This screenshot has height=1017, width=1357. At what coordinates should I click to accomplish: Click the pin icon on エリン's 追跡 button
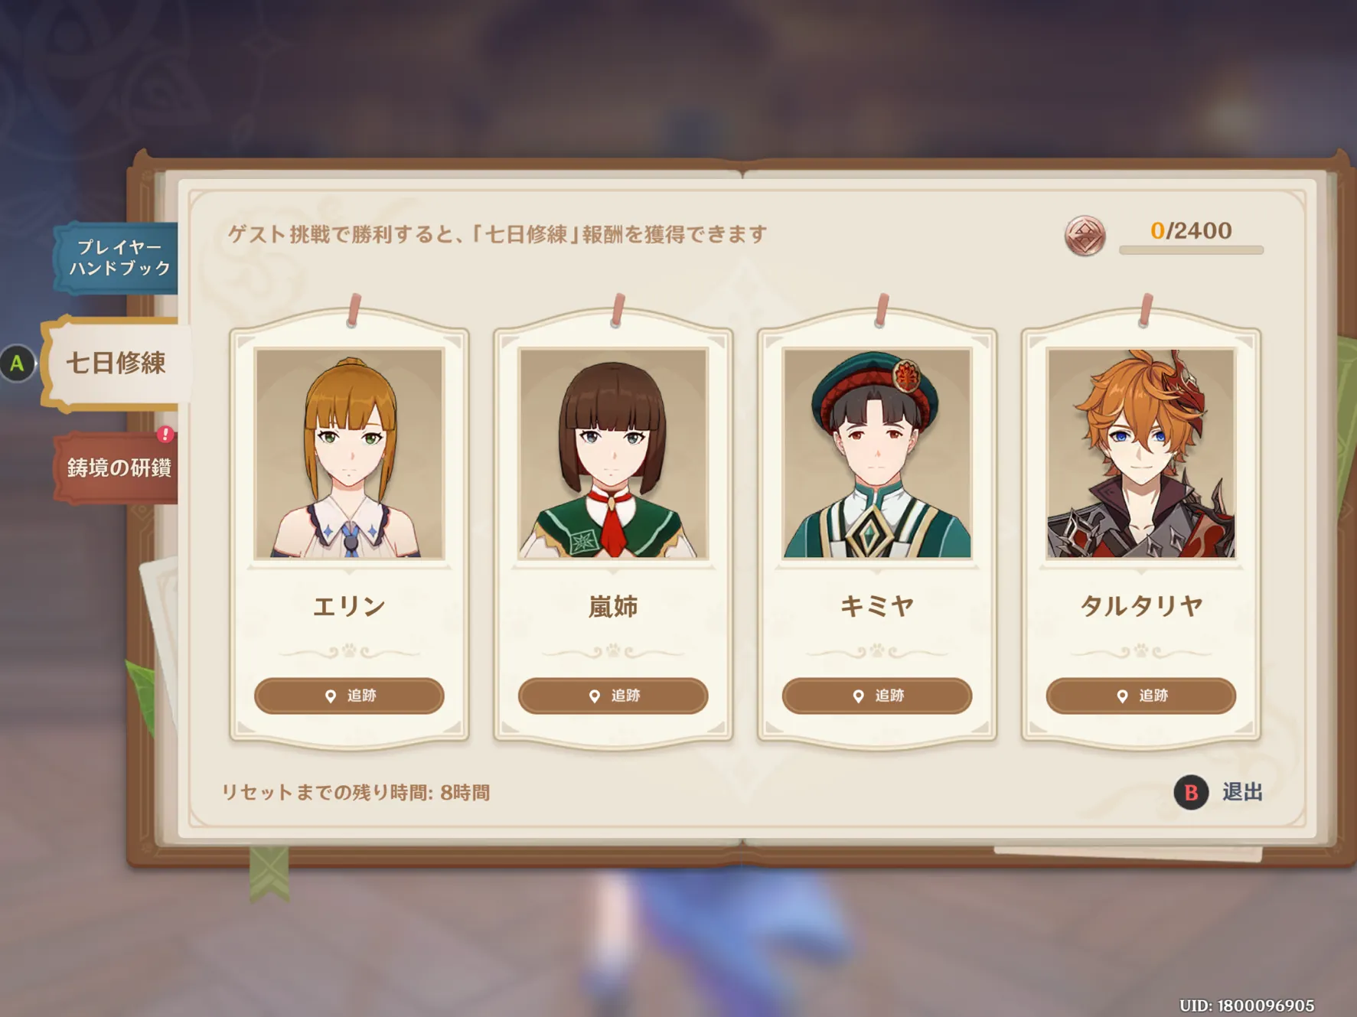pyautogui.click(x=331, y=696)
